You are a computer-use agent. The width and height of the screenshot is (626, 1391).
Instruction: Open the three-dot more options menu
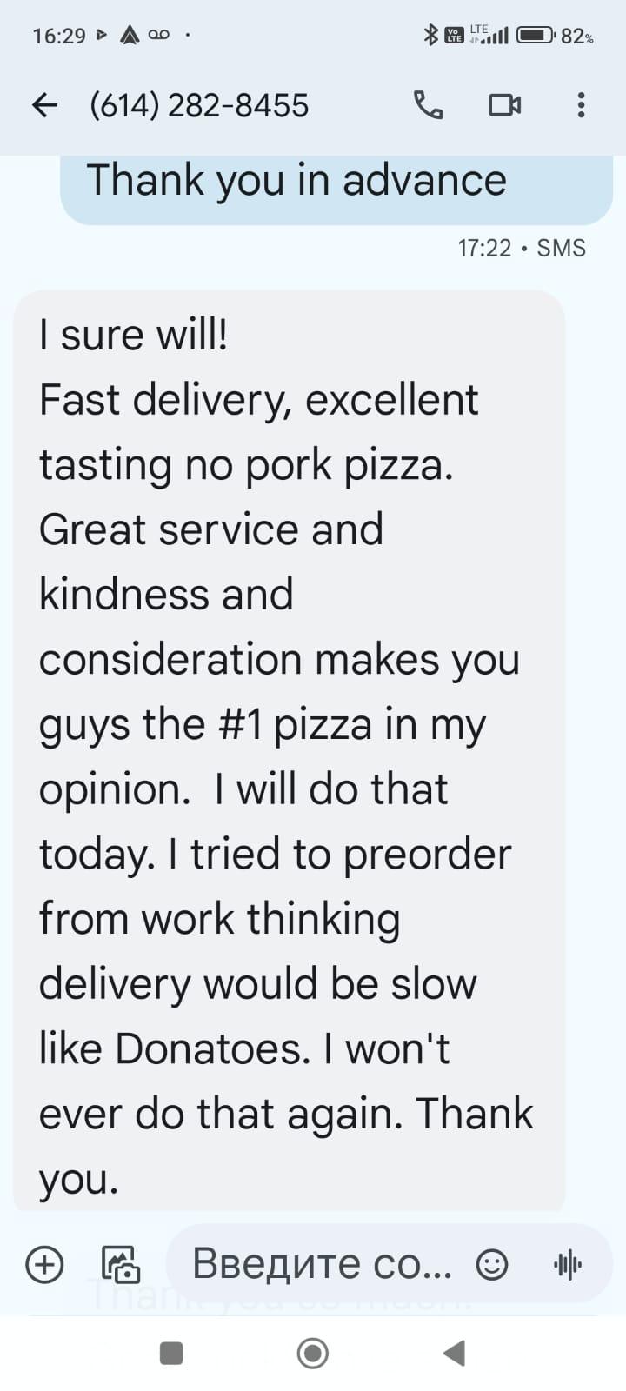(581, 105)
